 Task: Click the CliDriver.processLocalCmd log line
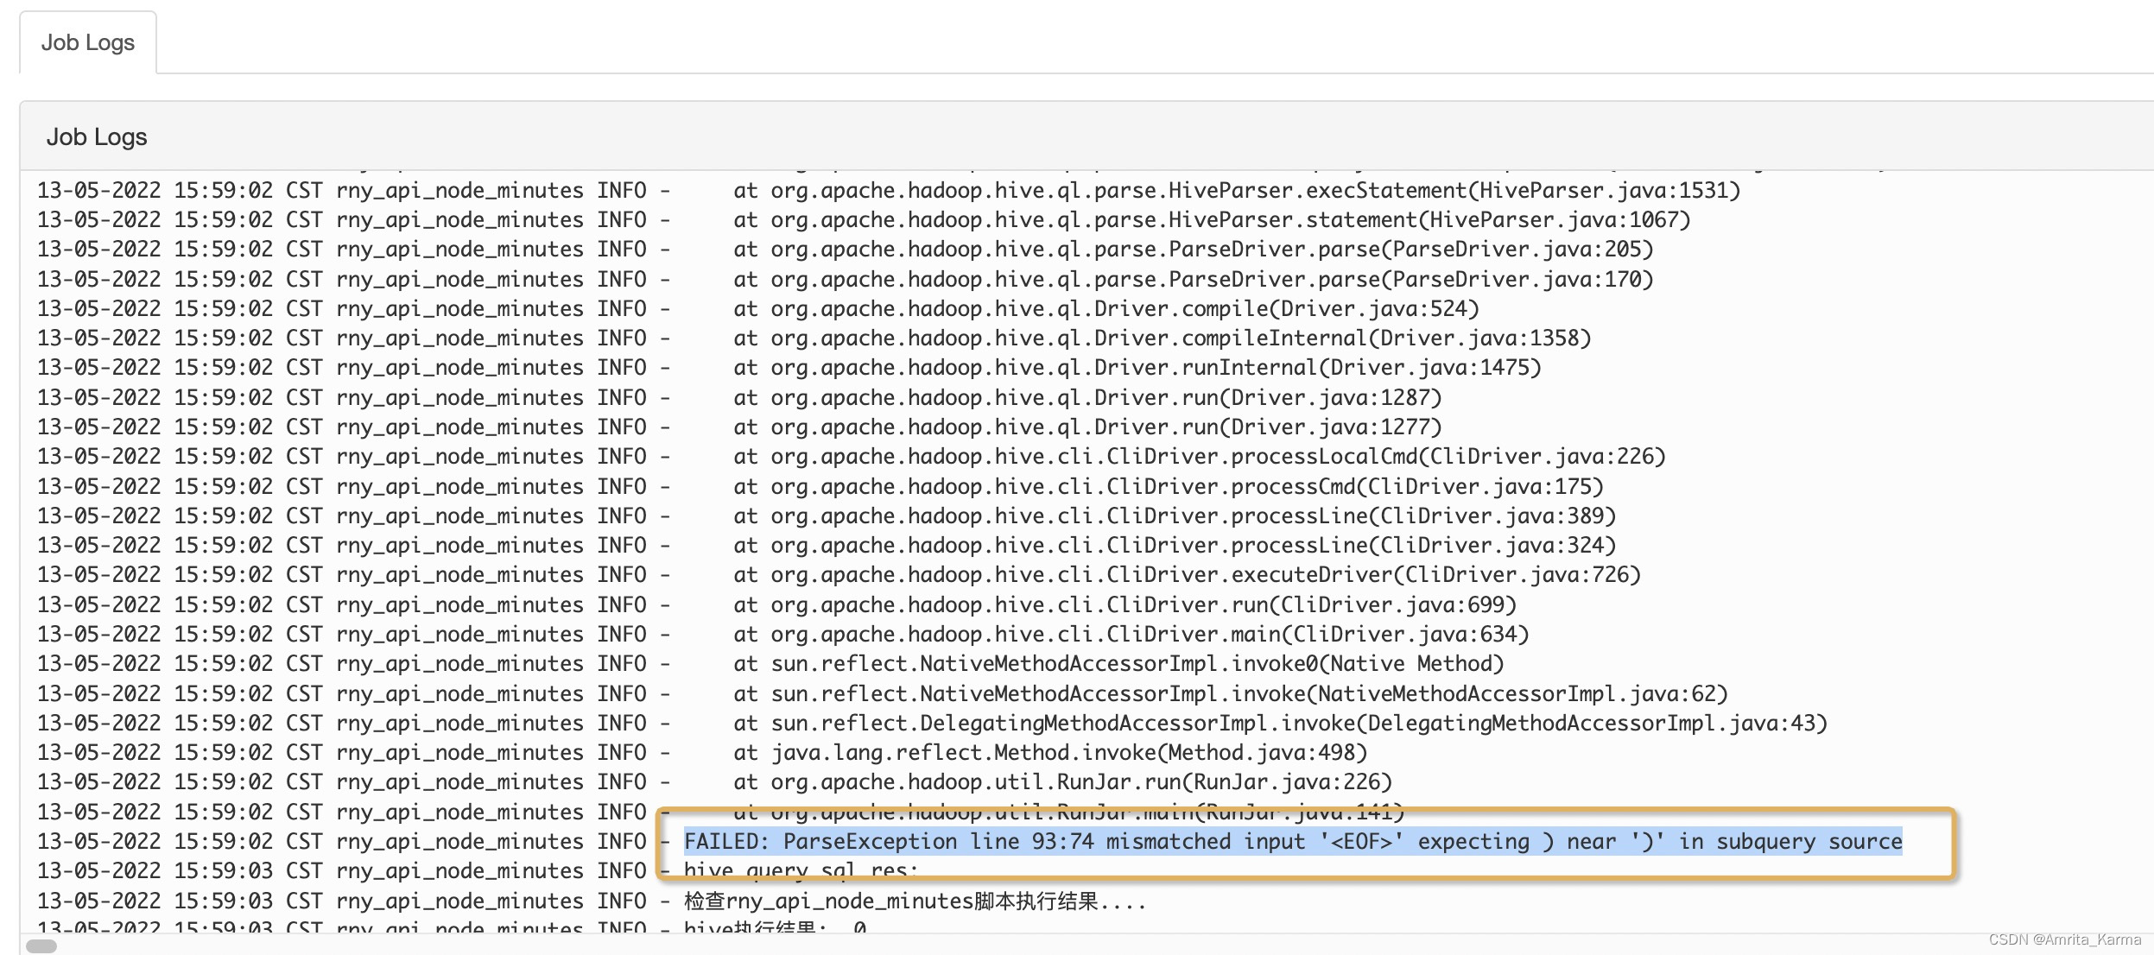pos(1199,457)
